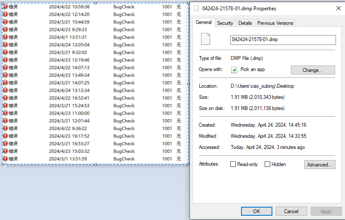Click the DMP File (.dmp) type text

(247, 58)
